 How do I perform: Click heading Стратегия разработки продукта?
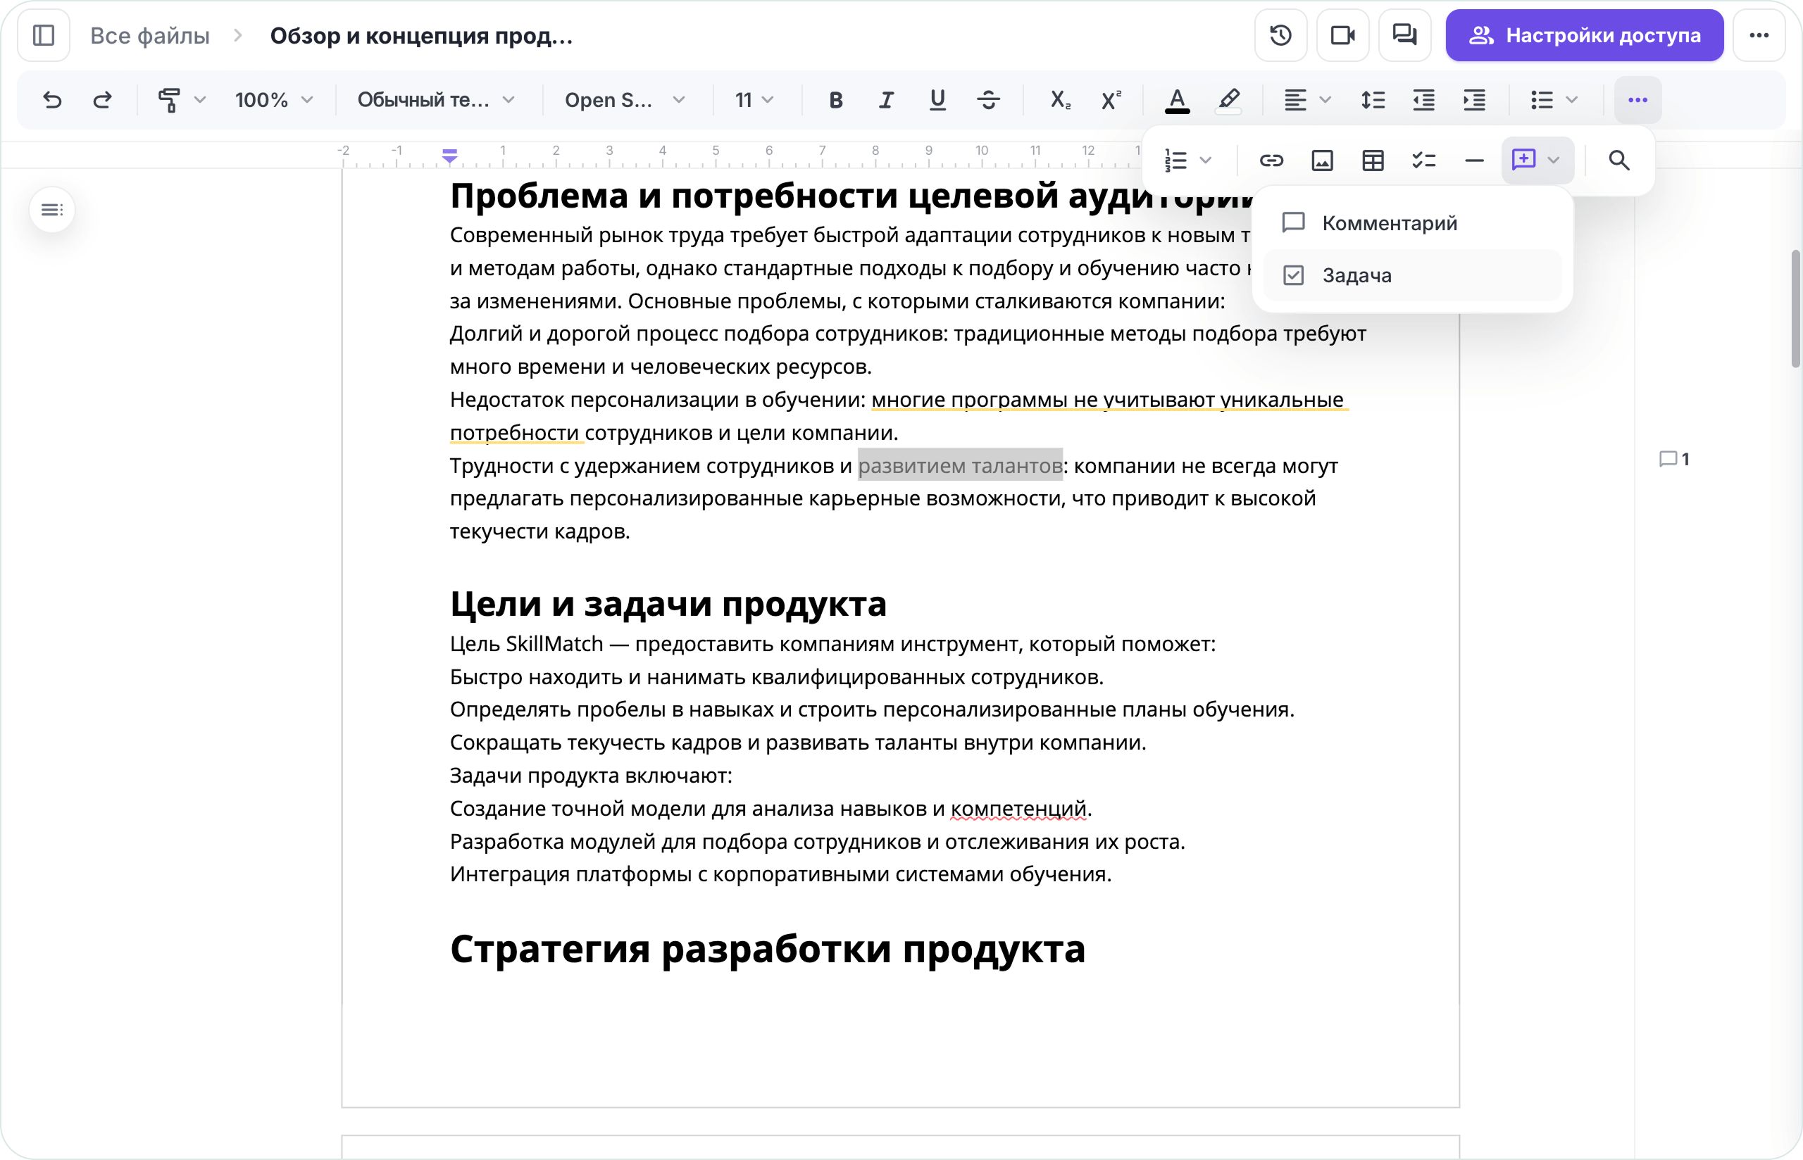(x=767, y=949)
